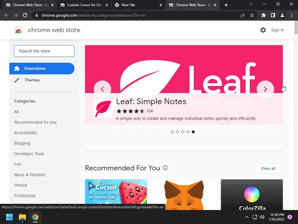Click the chrome web store title
This screenshot has width=298, height=224.
(x=54, y=30)
